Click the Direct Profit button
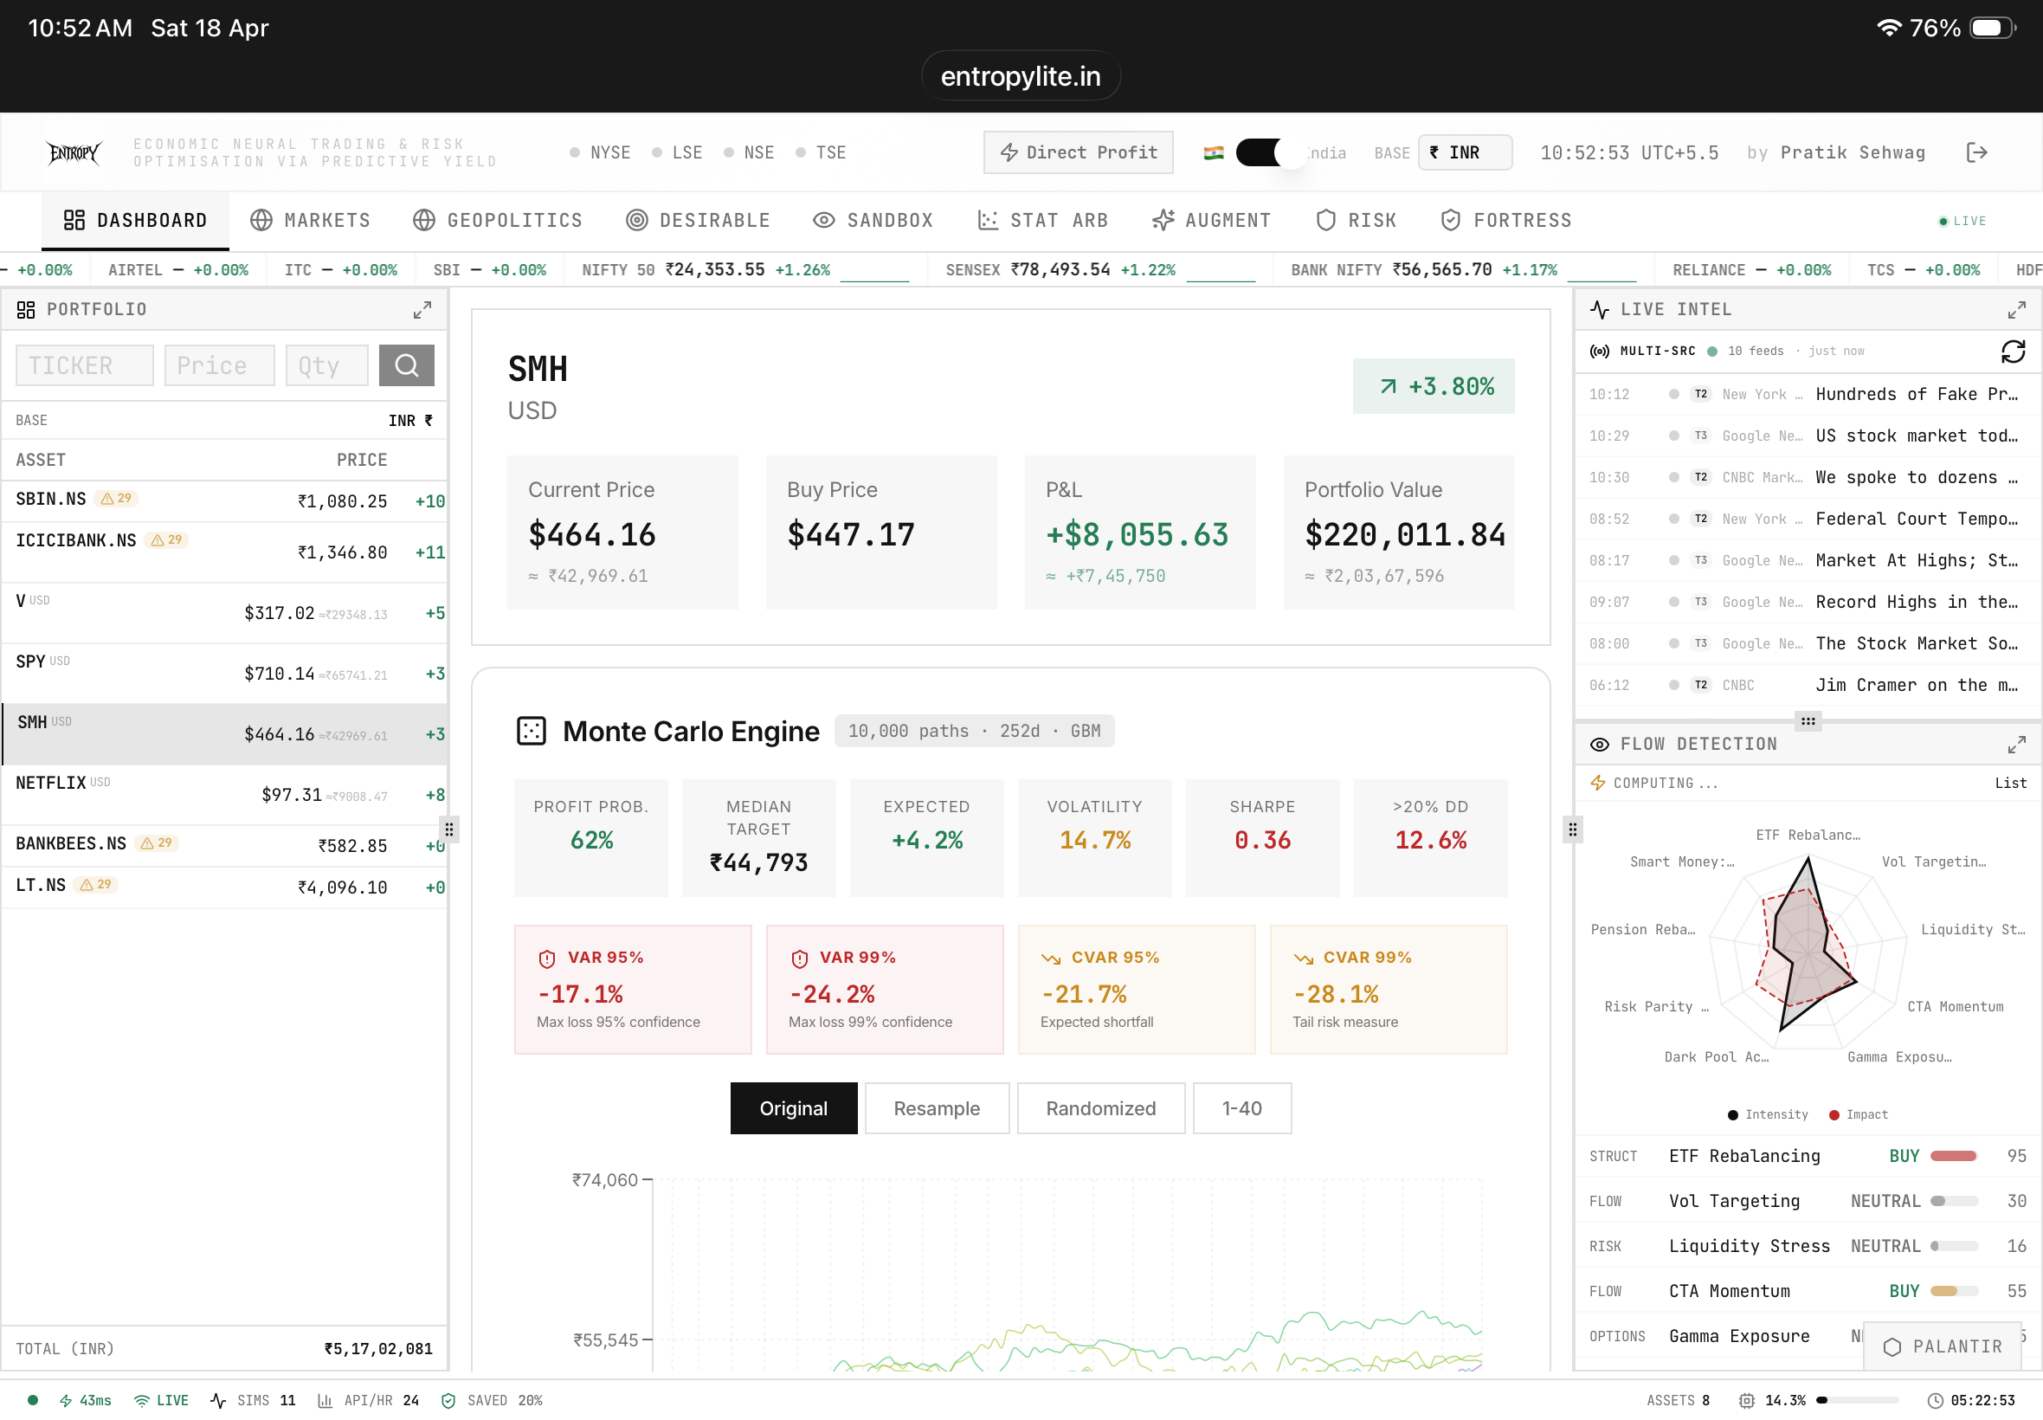Viewport: 2043px width, 1420px height. pos(1078,152)
